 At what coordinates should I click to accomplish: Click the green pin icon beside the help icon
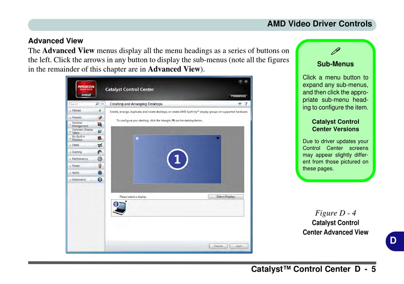(x=239, y=104)
